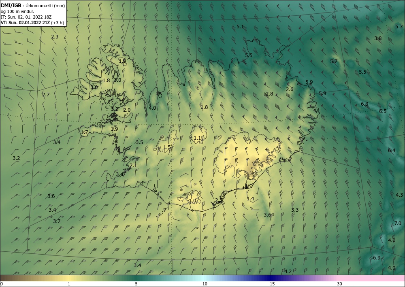Click the 4.3 value on the map
The width and height of the screenshot is (405, 287).
pos(399,195)
